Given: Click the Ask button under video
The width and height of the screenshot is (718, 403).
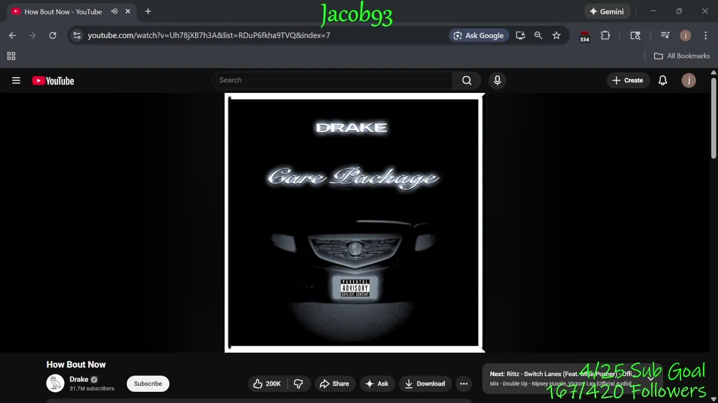Looking at the screenshot, I should click(x=377, y=383).
